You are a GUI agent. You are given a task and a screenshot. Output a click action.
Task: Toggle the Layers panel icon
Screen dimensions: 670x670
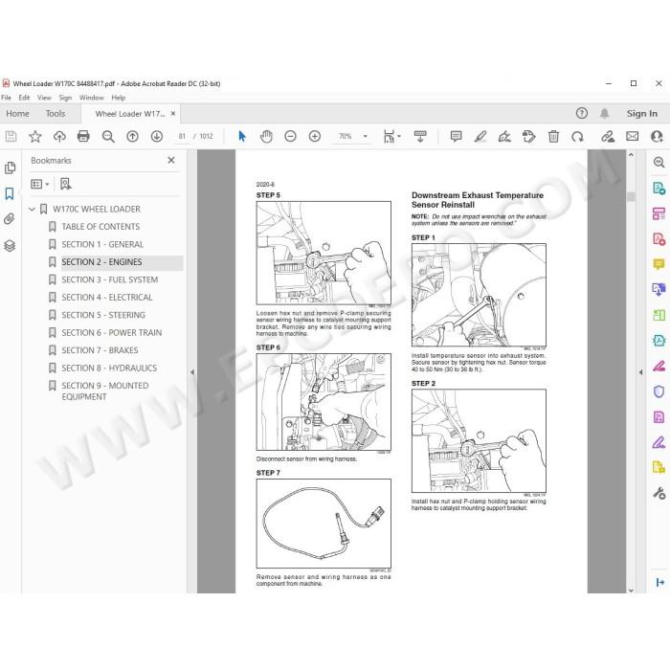[10, 246]
